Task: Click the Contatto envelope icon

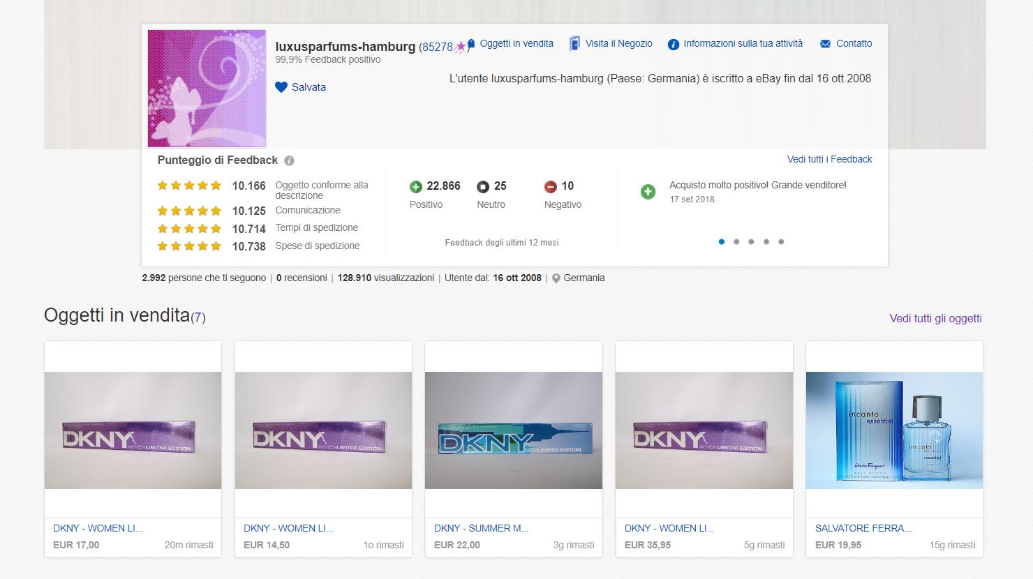Action: tap(825, 44)
